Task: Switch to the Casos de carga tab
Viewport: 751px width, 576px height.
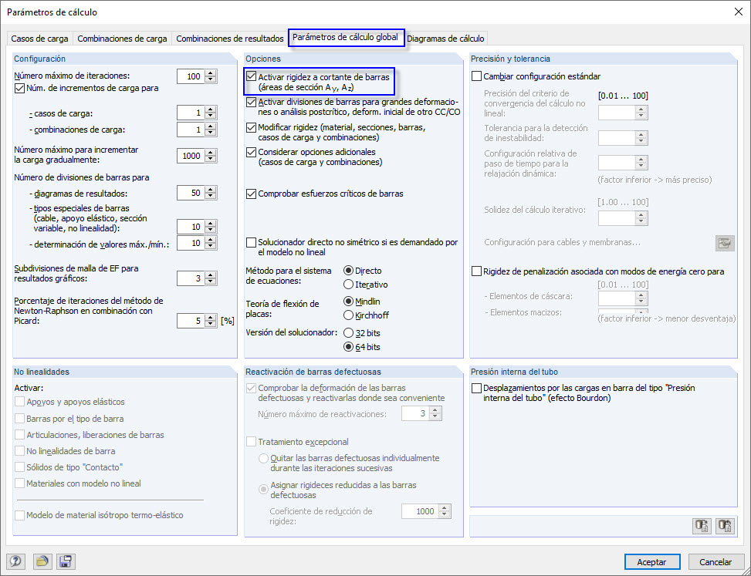Action: (x=39, y=38)
